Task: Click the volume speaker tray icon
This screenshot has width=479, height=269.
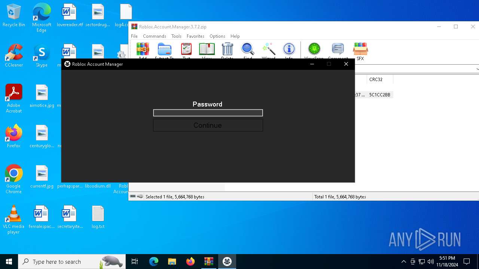Action: coord(431,262)
